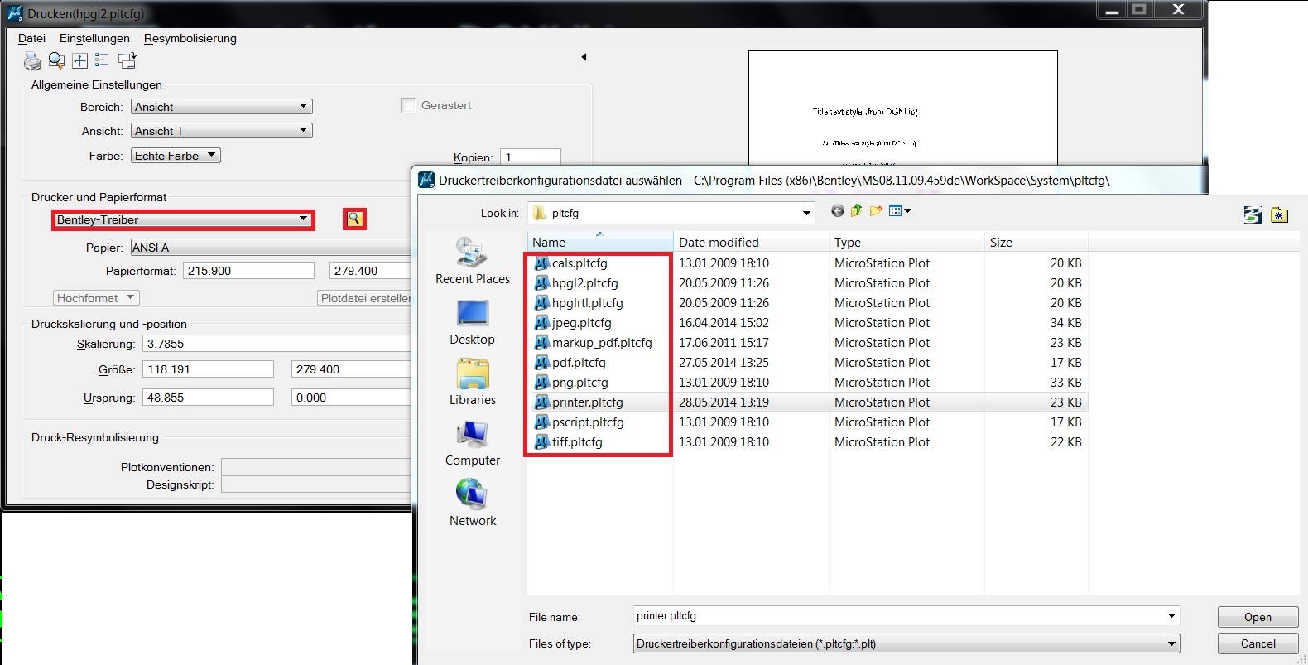The image size is (1308, 665).
Task: Sort files by the Size column
Action: tap(1036, 242)
